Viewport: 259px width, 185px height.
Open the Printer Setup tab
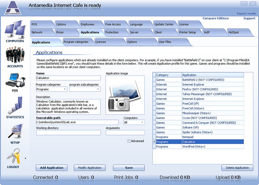pyautogui.click(x=189, y=32)
